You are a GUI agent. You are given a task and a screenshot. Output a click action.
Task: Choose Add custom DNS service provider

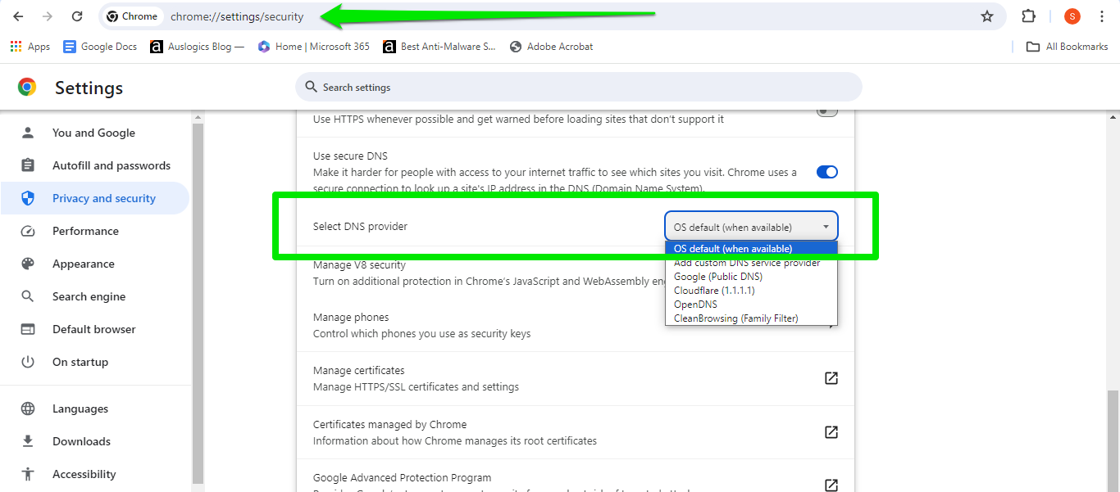[751, 263]
